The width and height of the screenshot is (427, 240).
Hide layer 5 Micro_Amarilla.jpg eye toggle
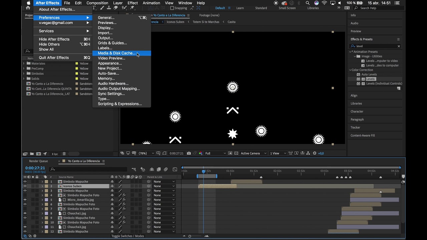pos(25,200)
